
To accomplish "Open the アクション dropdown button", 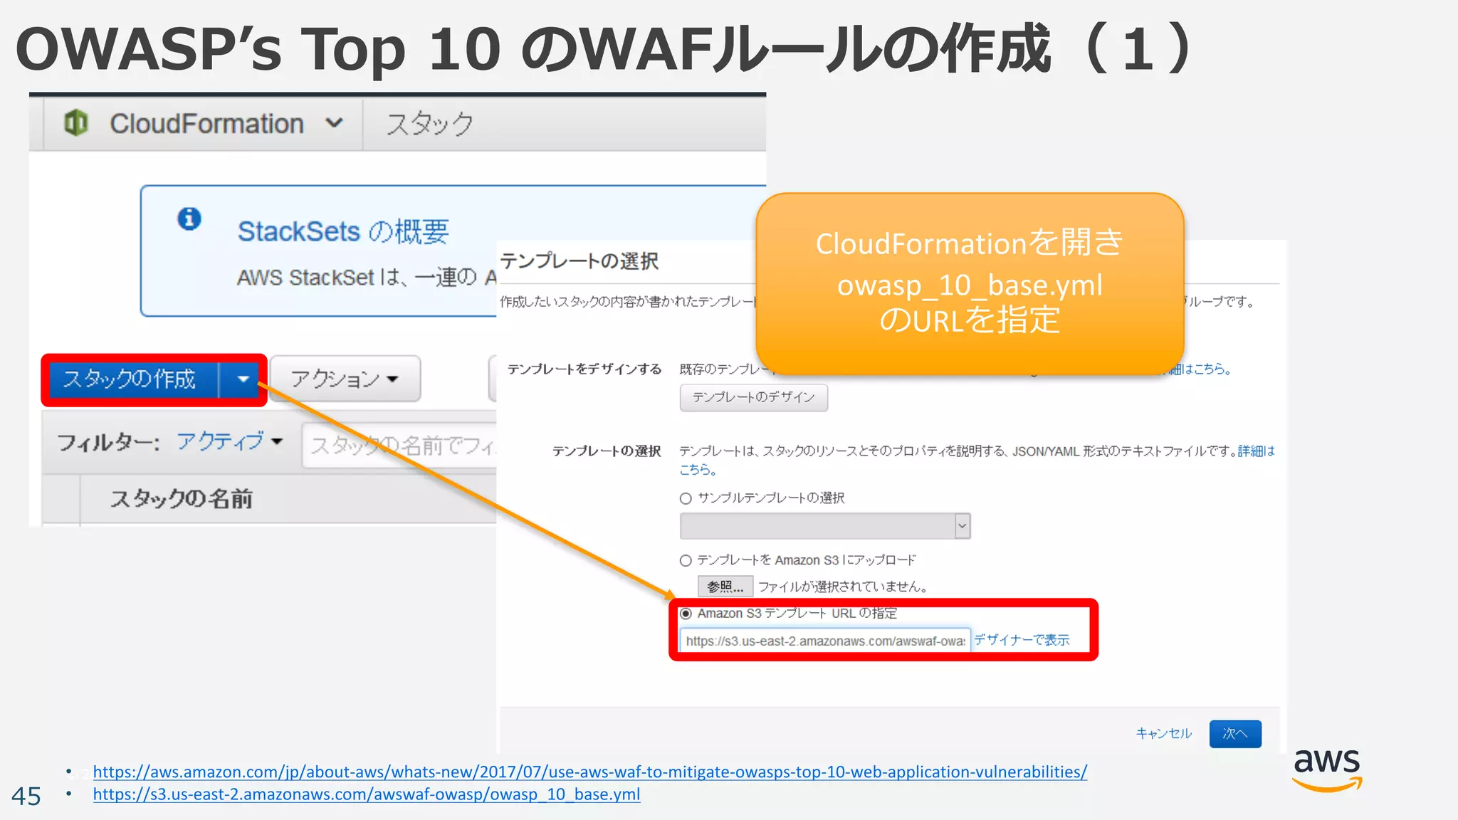I will pos(345,379).
